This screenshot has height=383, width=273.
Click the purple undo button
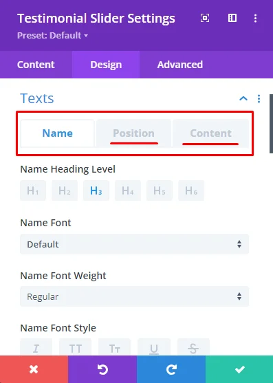click(102, 369)
